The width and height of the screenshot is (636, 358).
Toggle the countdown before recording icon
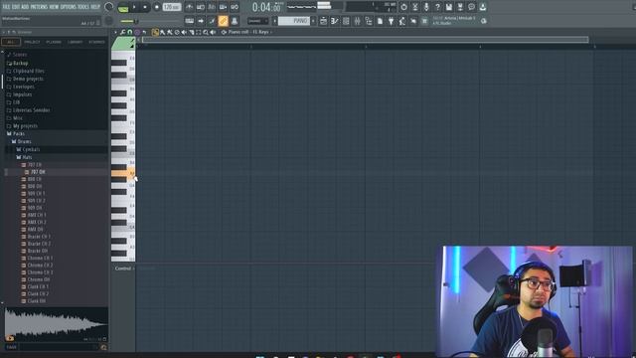[212, 7]
